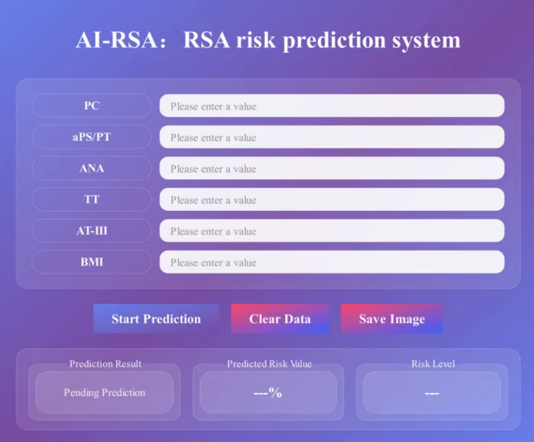Focus the PC value input field
Screen dimensions: 534x442
point(331,106)
